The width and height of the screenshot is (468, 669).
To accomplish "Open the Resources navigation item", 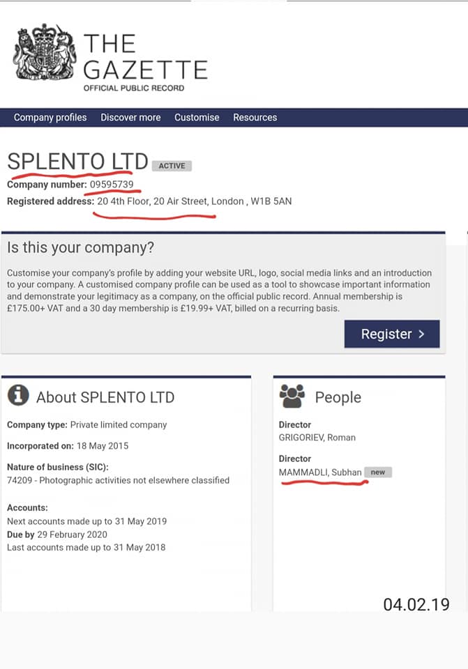I will [x=255, y=117].
